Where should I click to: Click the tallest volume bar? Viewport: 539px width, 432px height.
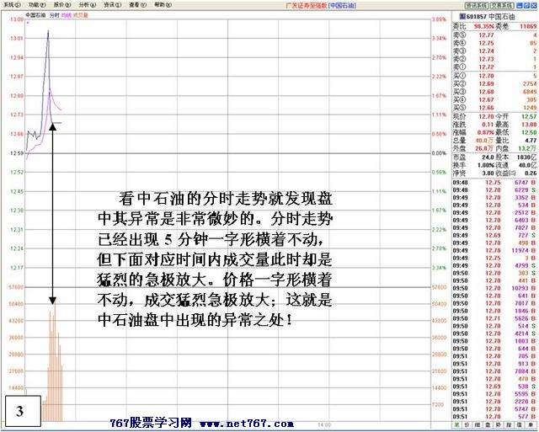55,363
